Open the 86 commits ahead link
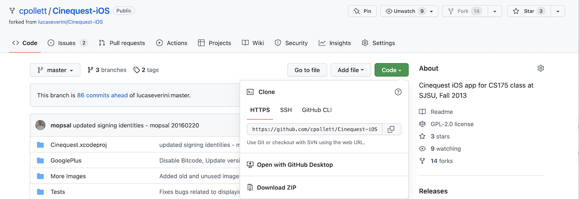 [x=102, y=95]
